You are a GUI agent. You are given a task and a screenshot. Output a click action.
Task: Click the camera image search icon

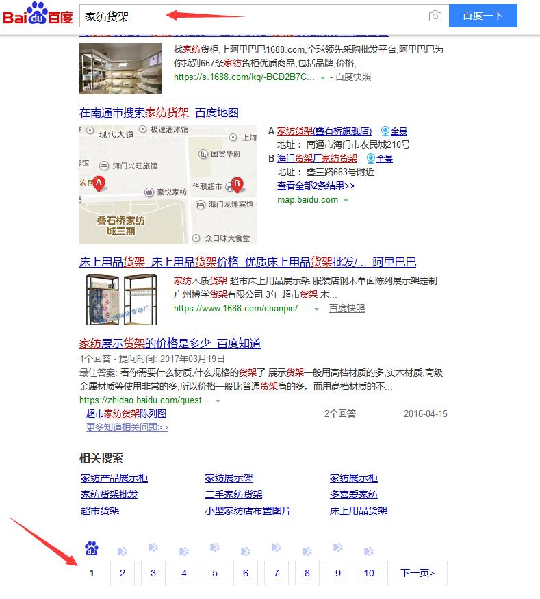point(435,16)
